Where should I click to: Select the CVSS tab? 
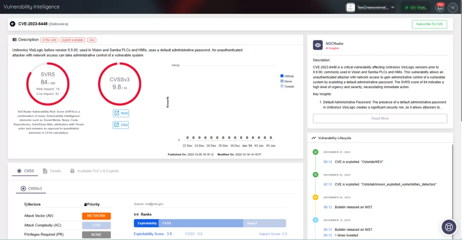pyautogui.click(x=25, y=171)
